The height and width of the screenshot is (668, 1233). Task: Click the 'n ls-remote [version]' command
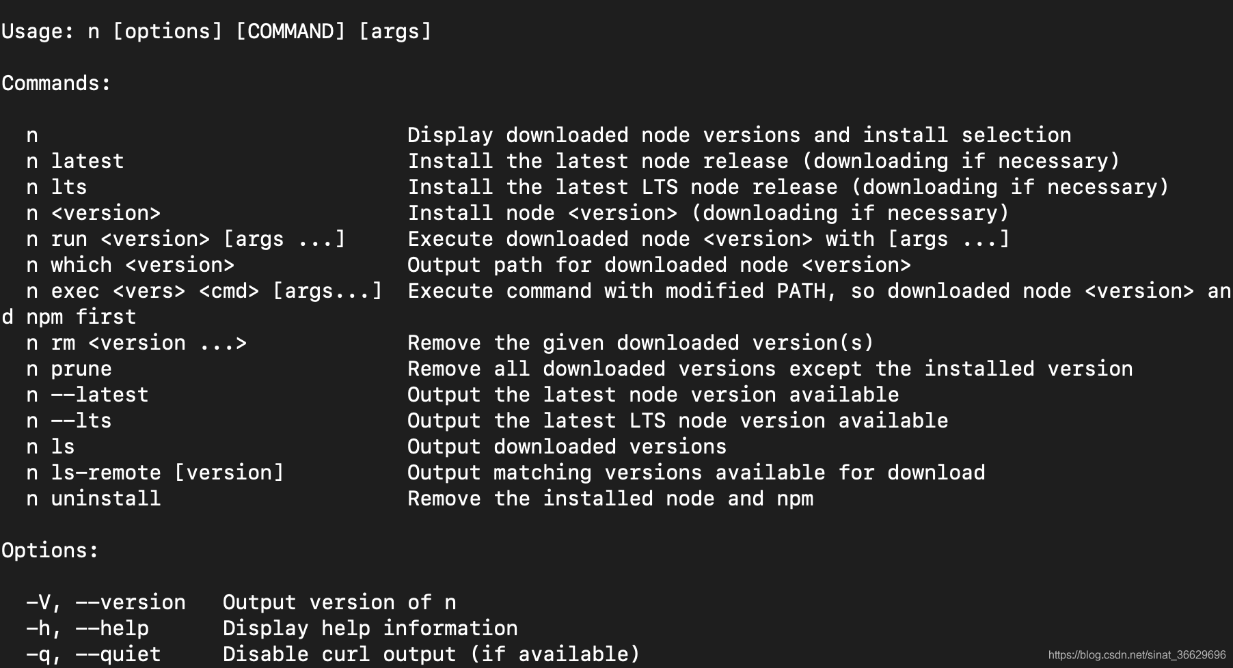(155, 473)
